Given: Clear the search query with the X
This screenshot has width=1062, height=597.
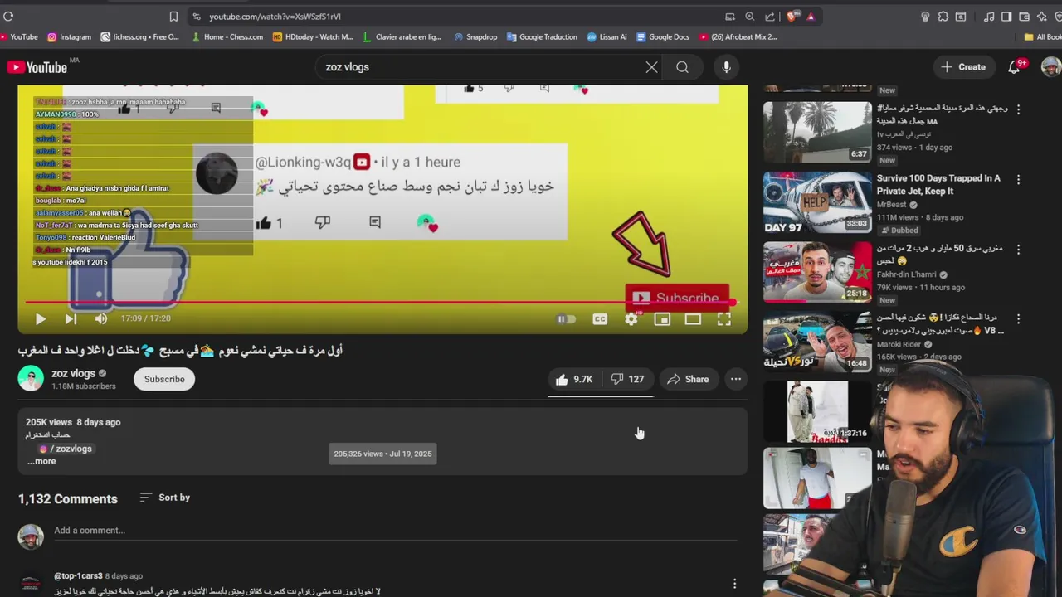Looking at the screenshot, I should click(x=651, y=67).
